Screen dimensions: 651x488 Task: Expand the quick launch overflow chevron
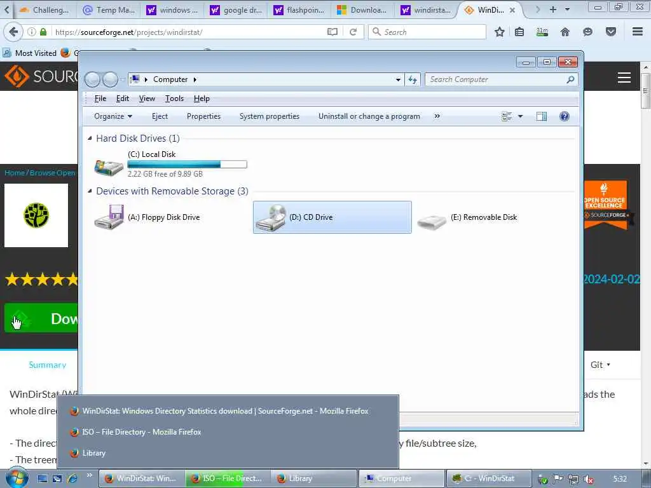point(89,475)
